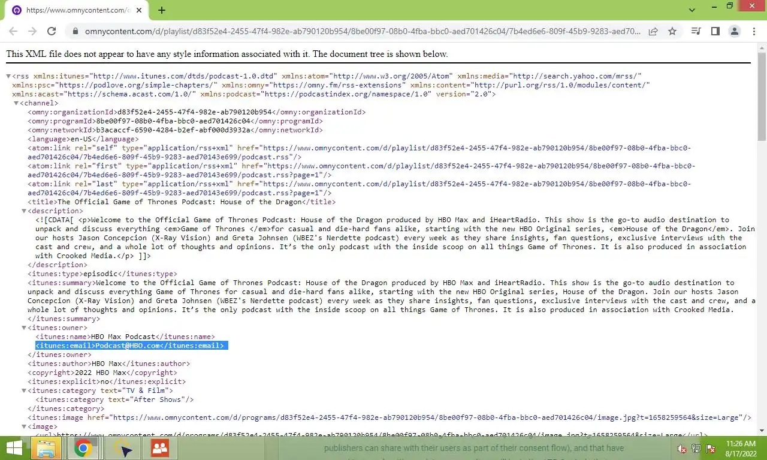Click the closing description tag
Screen dimensions: 767x460
pos(58,265)
